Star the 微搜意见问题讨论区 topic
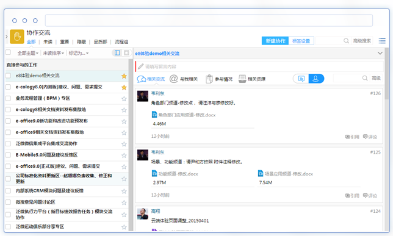Image resolution: width=393 pixels, height=236 pixels. (x=124, y=202)
